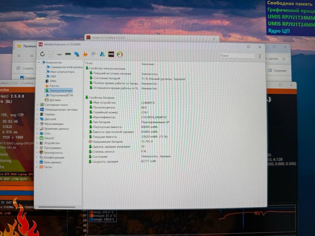Open the OSD panel toolbar icon
The height and width of the screenshot is (236, 315).
[x=111, y=54]
